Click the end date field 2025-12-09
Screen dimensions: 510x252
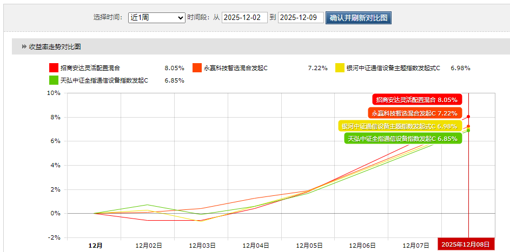tap(301, 17)
